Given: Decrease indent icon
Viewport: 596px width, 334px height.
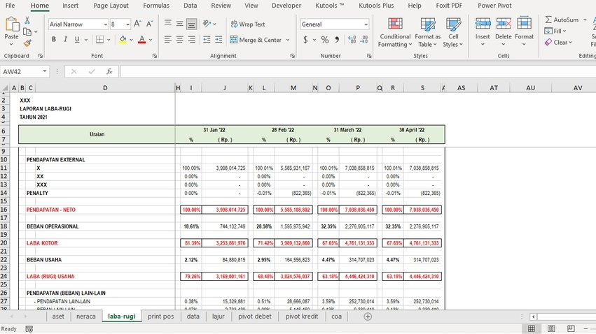Looking at the screenshot, I should [x=207, y=39].
